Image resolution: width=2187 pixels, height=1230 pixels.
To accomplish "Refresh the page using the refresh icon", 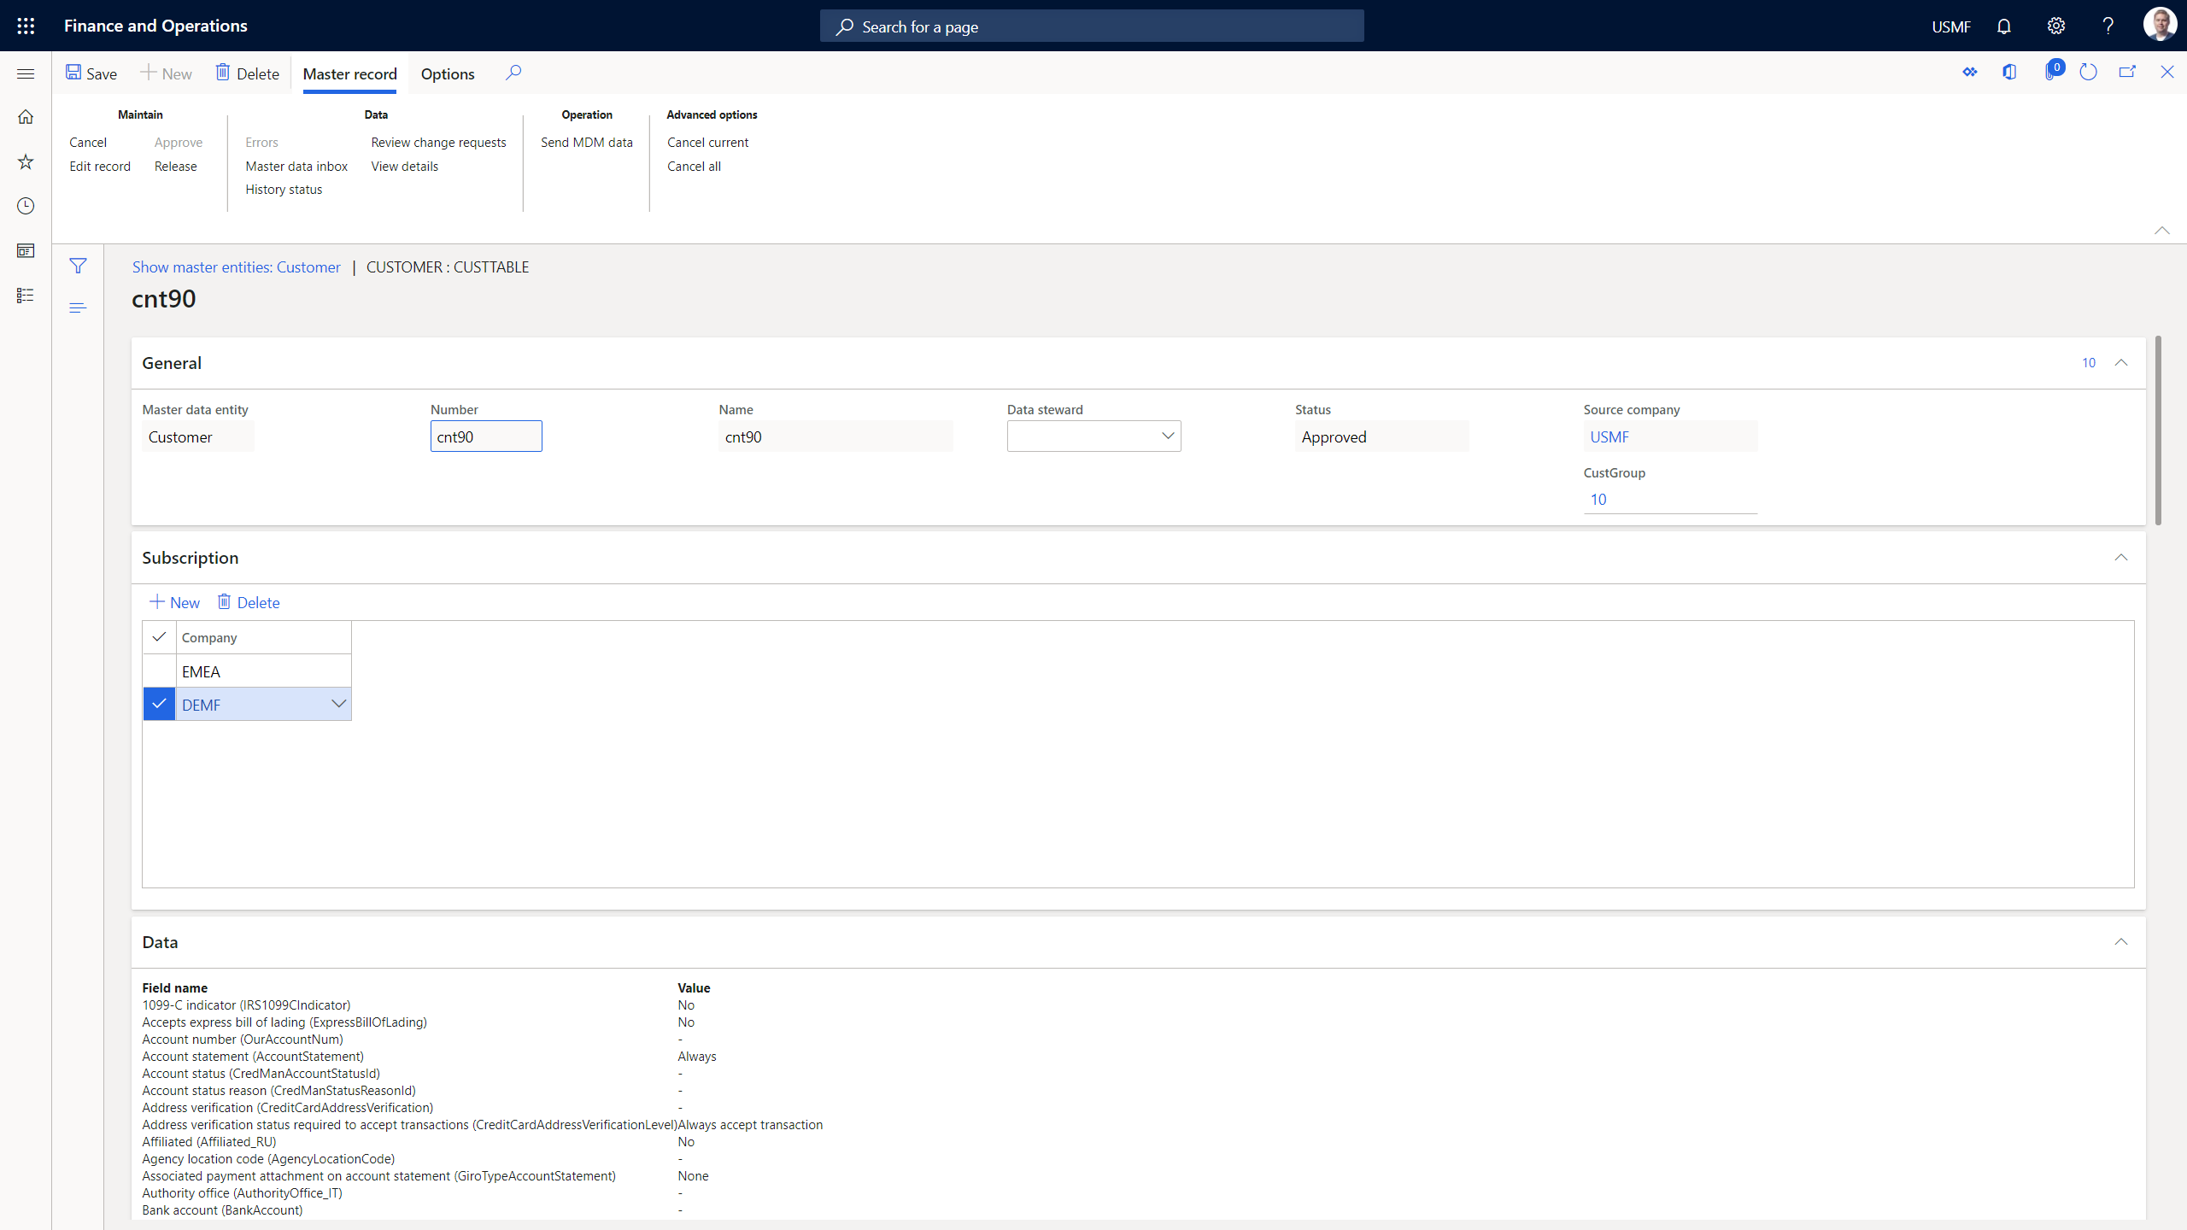I will tap(2089, 72).
